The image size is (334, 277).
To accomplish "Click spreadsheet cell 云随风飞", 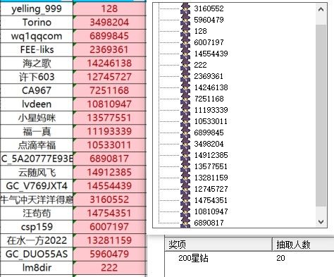I will (37, 173).
